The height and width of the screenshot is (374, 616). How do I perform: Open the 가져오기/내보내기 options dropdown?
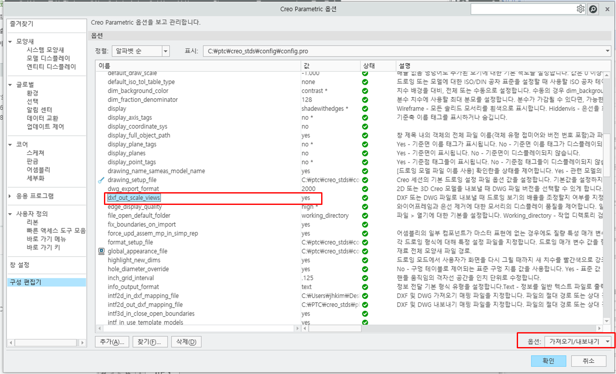607,342
